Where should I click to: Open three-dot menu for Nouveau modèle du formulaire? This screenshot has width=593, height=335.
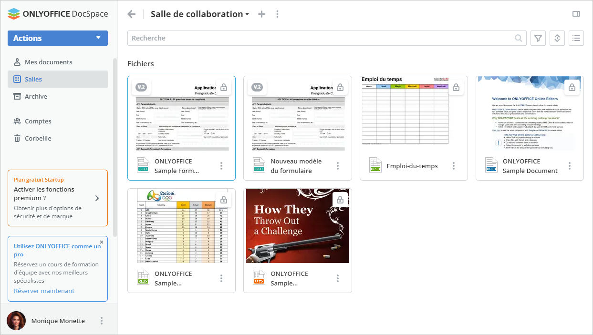pyautogui.click(x=338, y=166)
